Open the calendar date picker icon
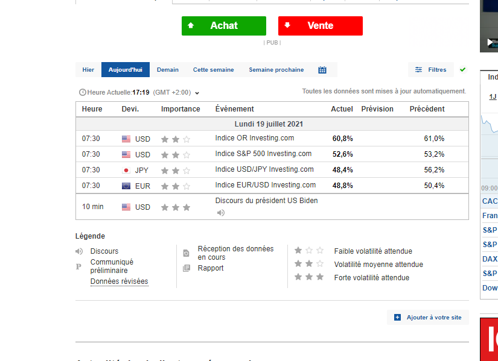Screen dimensions: 498x361 [x=322, y=70]
